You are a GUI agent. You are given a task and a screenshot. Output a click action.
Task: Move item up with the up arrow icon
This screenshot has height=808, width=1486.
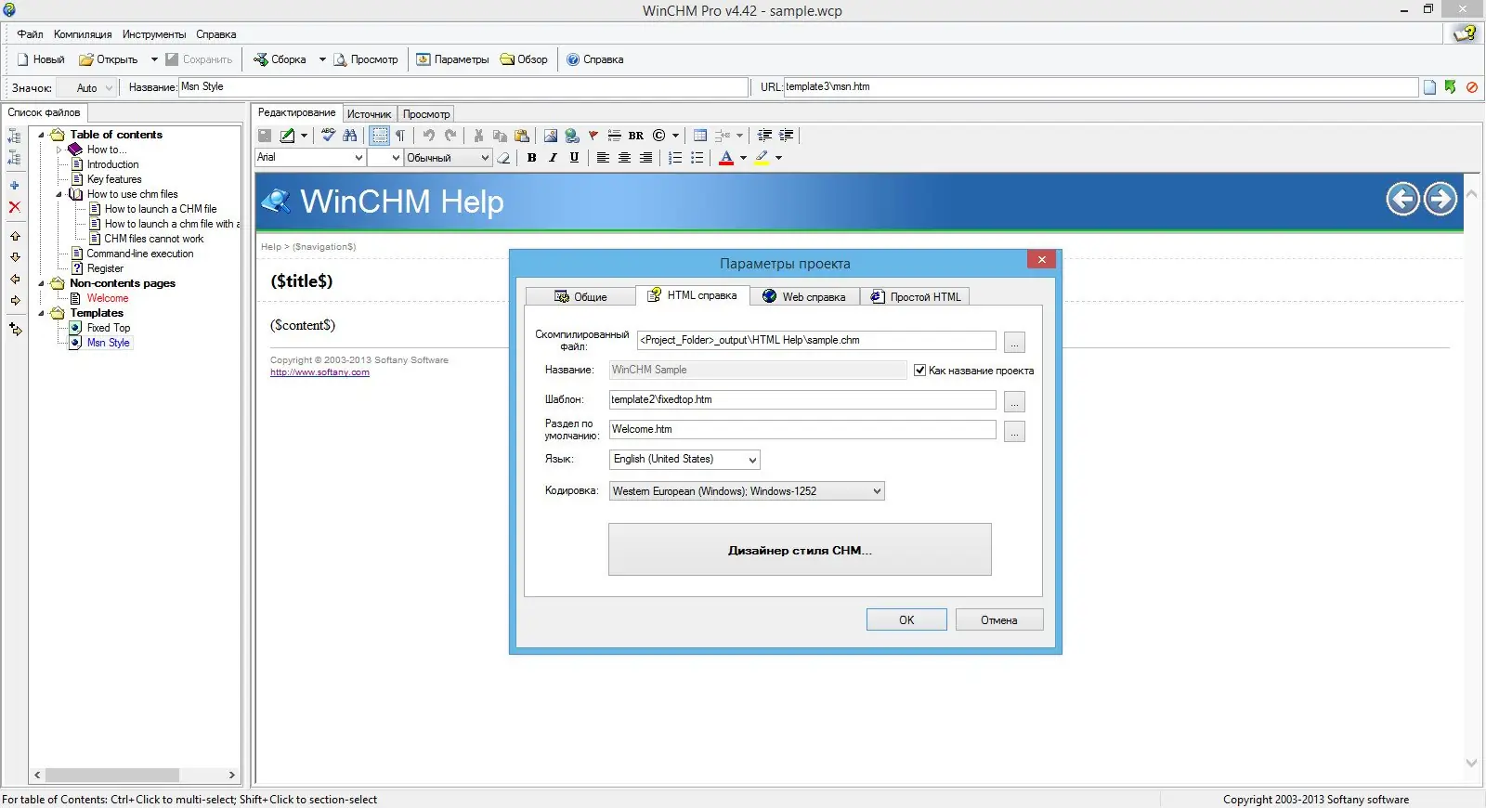click(15, 236)
